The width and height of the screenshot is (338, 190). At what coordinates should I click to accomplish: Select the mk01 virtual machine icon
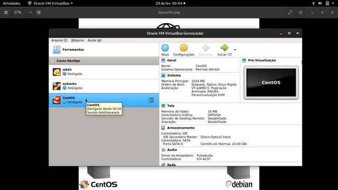[57, 72]
